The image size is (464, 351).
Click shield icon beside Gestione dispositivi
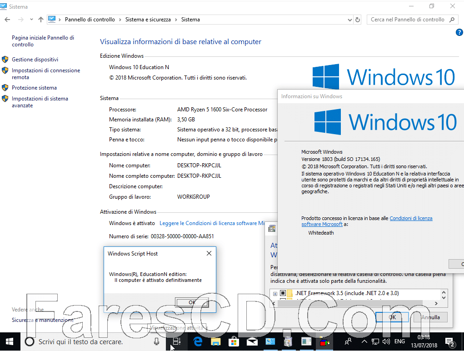point(5,60)
